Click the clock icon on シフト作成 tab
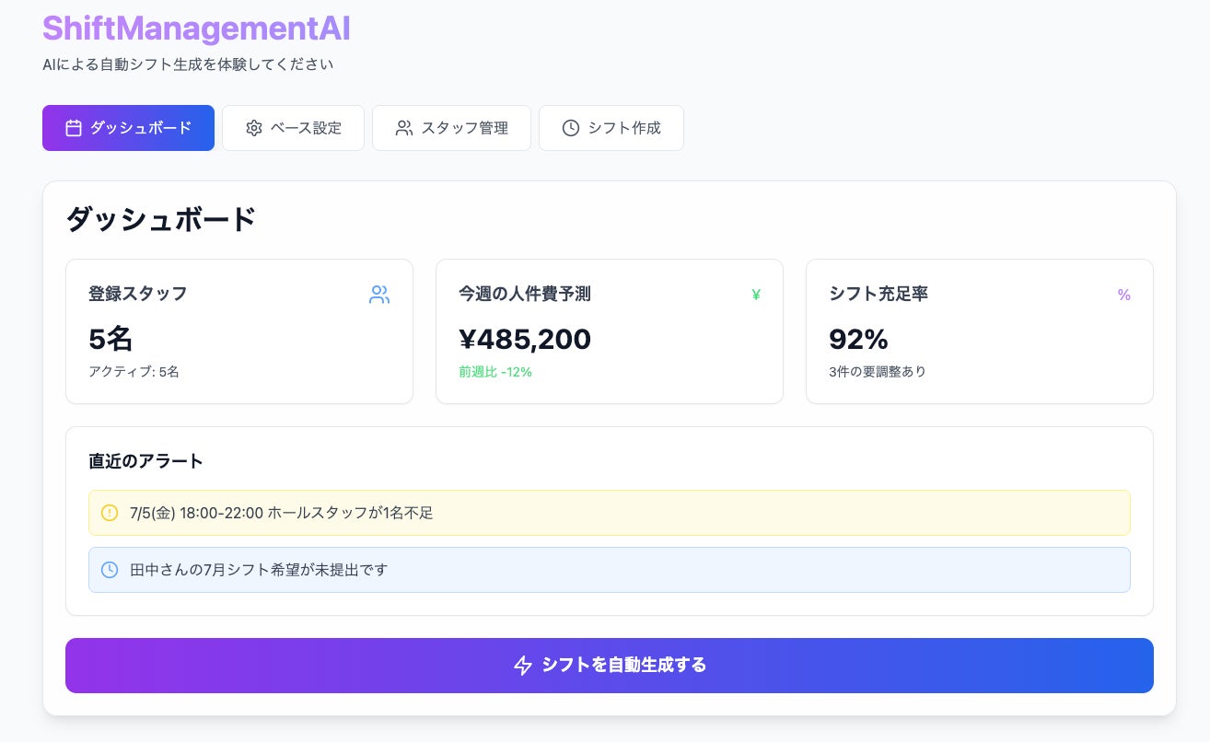Image resolution: width=1210 pixels, height=742 pixels. coord(571,128)
